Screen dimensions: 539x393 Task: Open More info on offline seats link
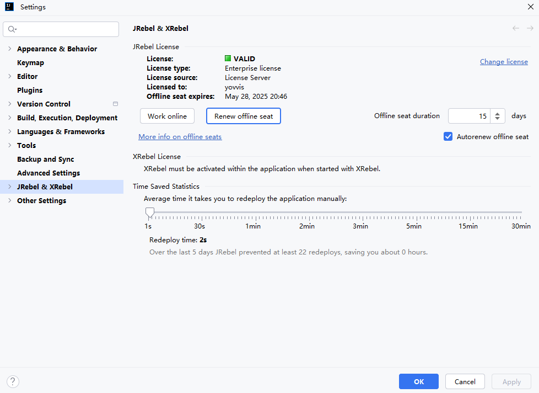pyautogui.click(x=180, y=136)
